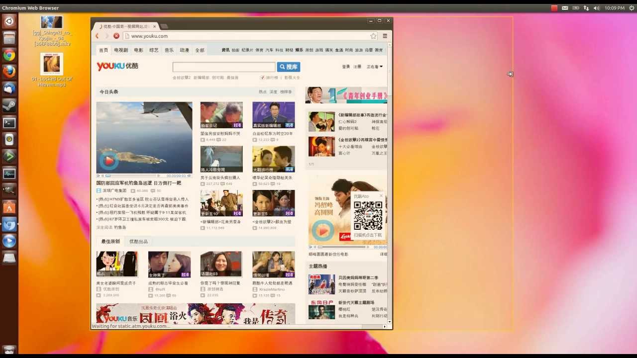Open the Chromium hamburger menu

coord(385,36)
